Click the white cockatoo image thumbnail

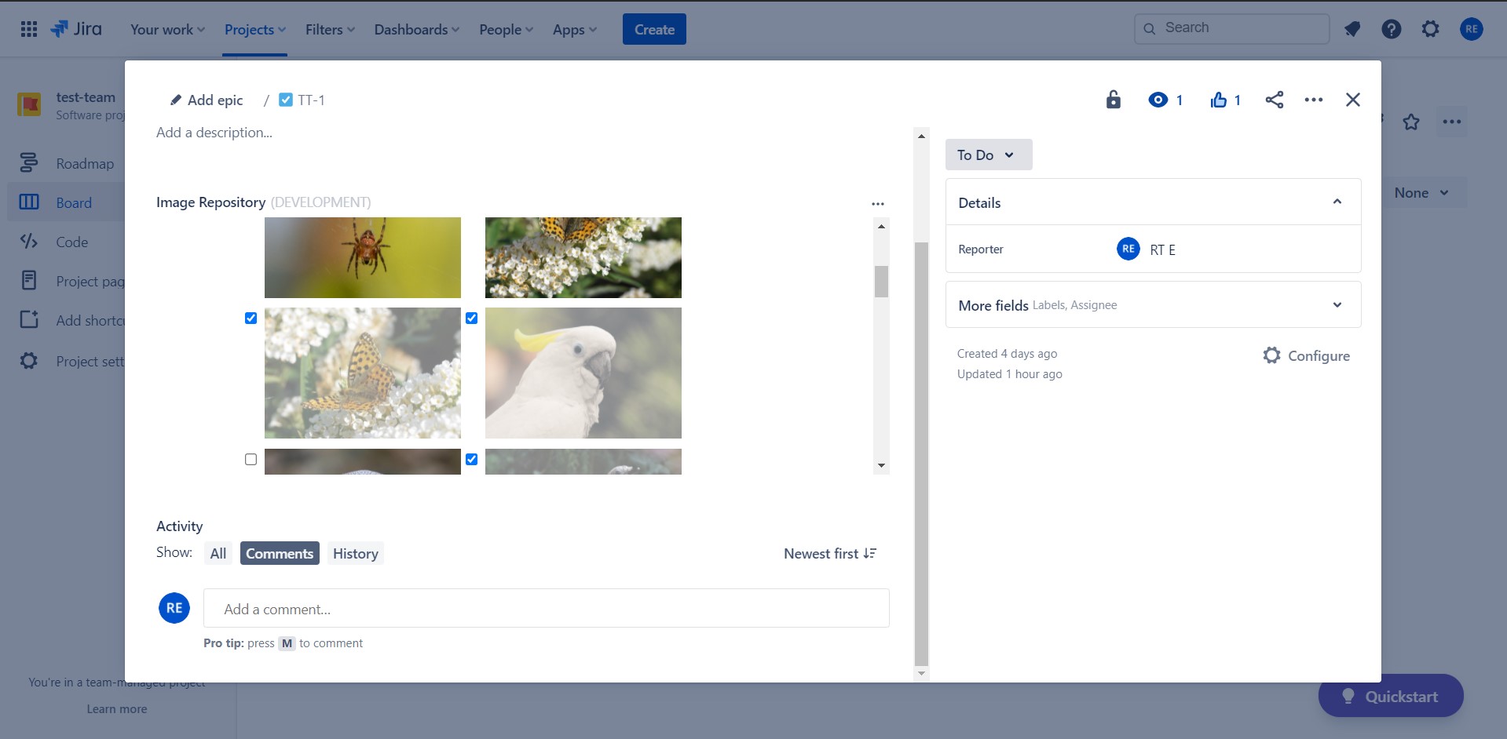pos(583,373)
